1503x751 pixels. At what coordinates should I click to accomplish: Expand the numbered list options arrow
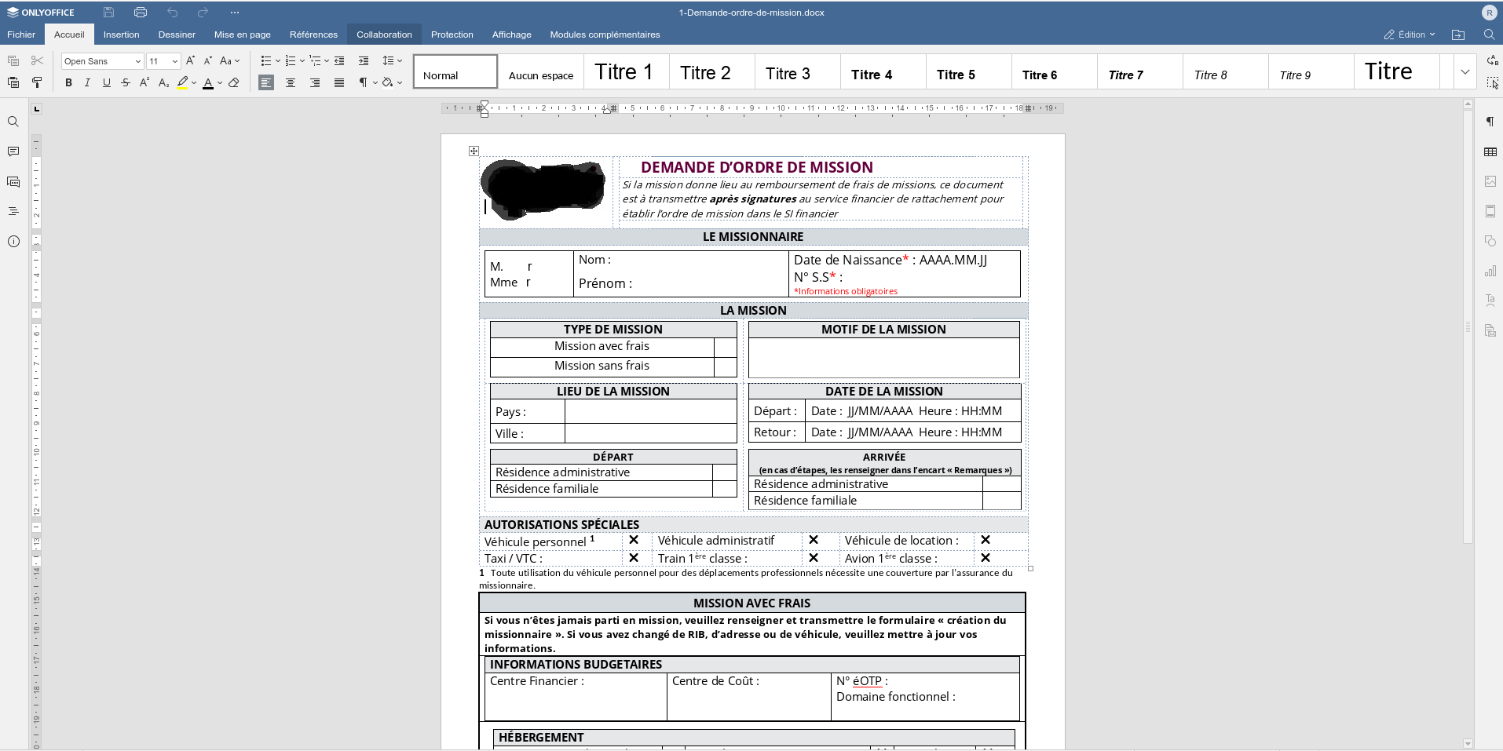[302, 60]
